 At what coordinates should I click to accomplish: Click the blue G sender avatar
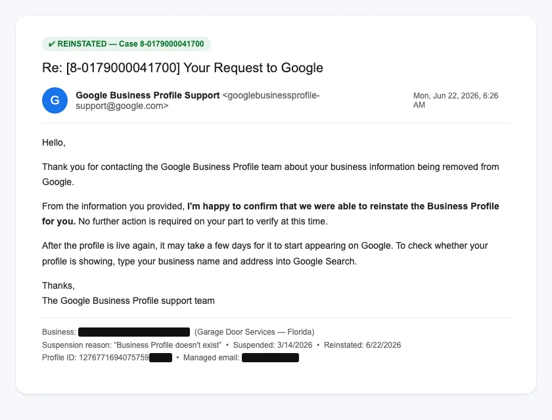pos(55,100)
